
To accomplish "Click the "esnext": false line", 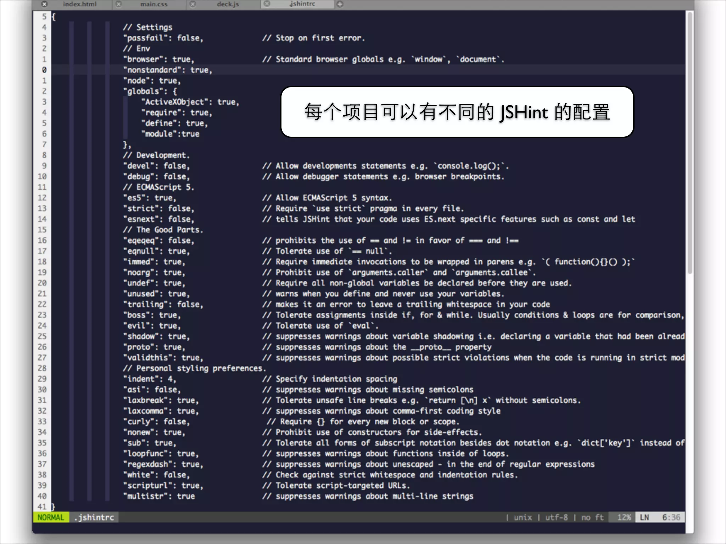I will [158, 219].
